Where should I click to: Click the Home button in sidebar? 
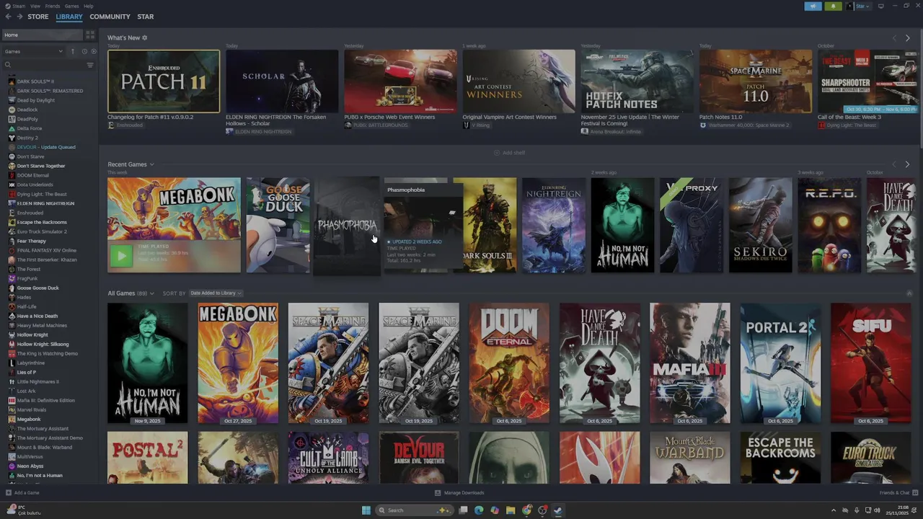coord(42,35)
